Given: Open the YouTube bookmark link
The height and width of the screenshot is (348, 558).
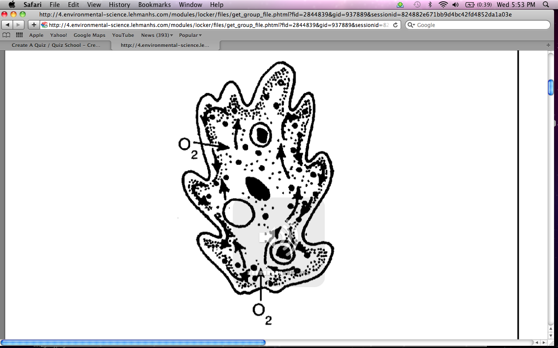Looking at the screenshot, I should click(123, 35).
